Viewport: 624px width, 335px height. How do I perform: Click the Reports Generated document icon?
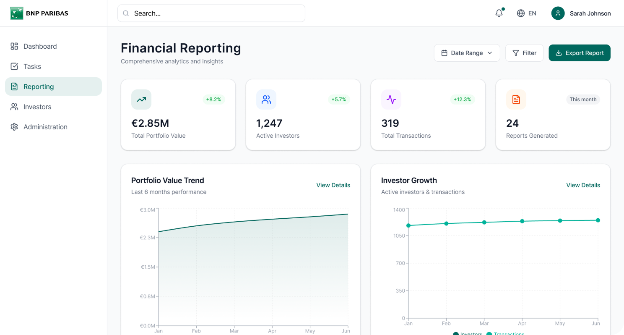(x=516, y=99)
